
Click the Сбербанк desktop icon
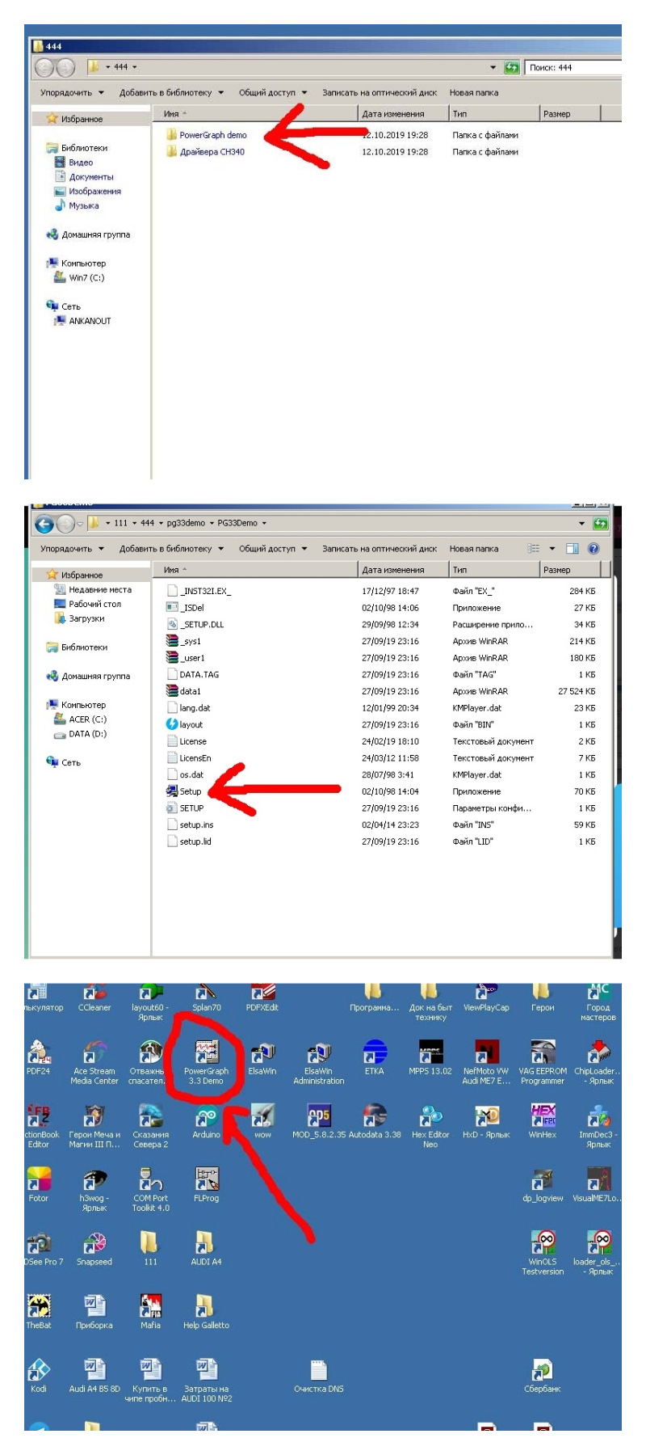(x=542, y=1371)
